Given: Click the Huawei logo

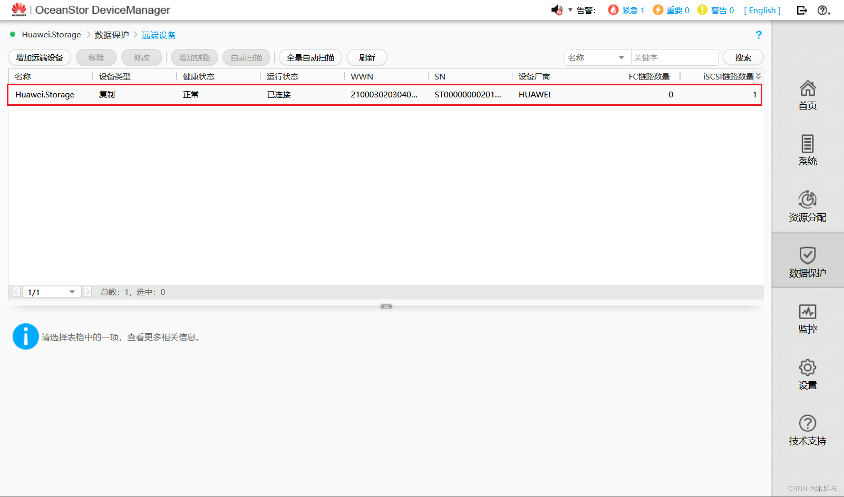Looking at the screenshot, I should (x=19, y=9).
